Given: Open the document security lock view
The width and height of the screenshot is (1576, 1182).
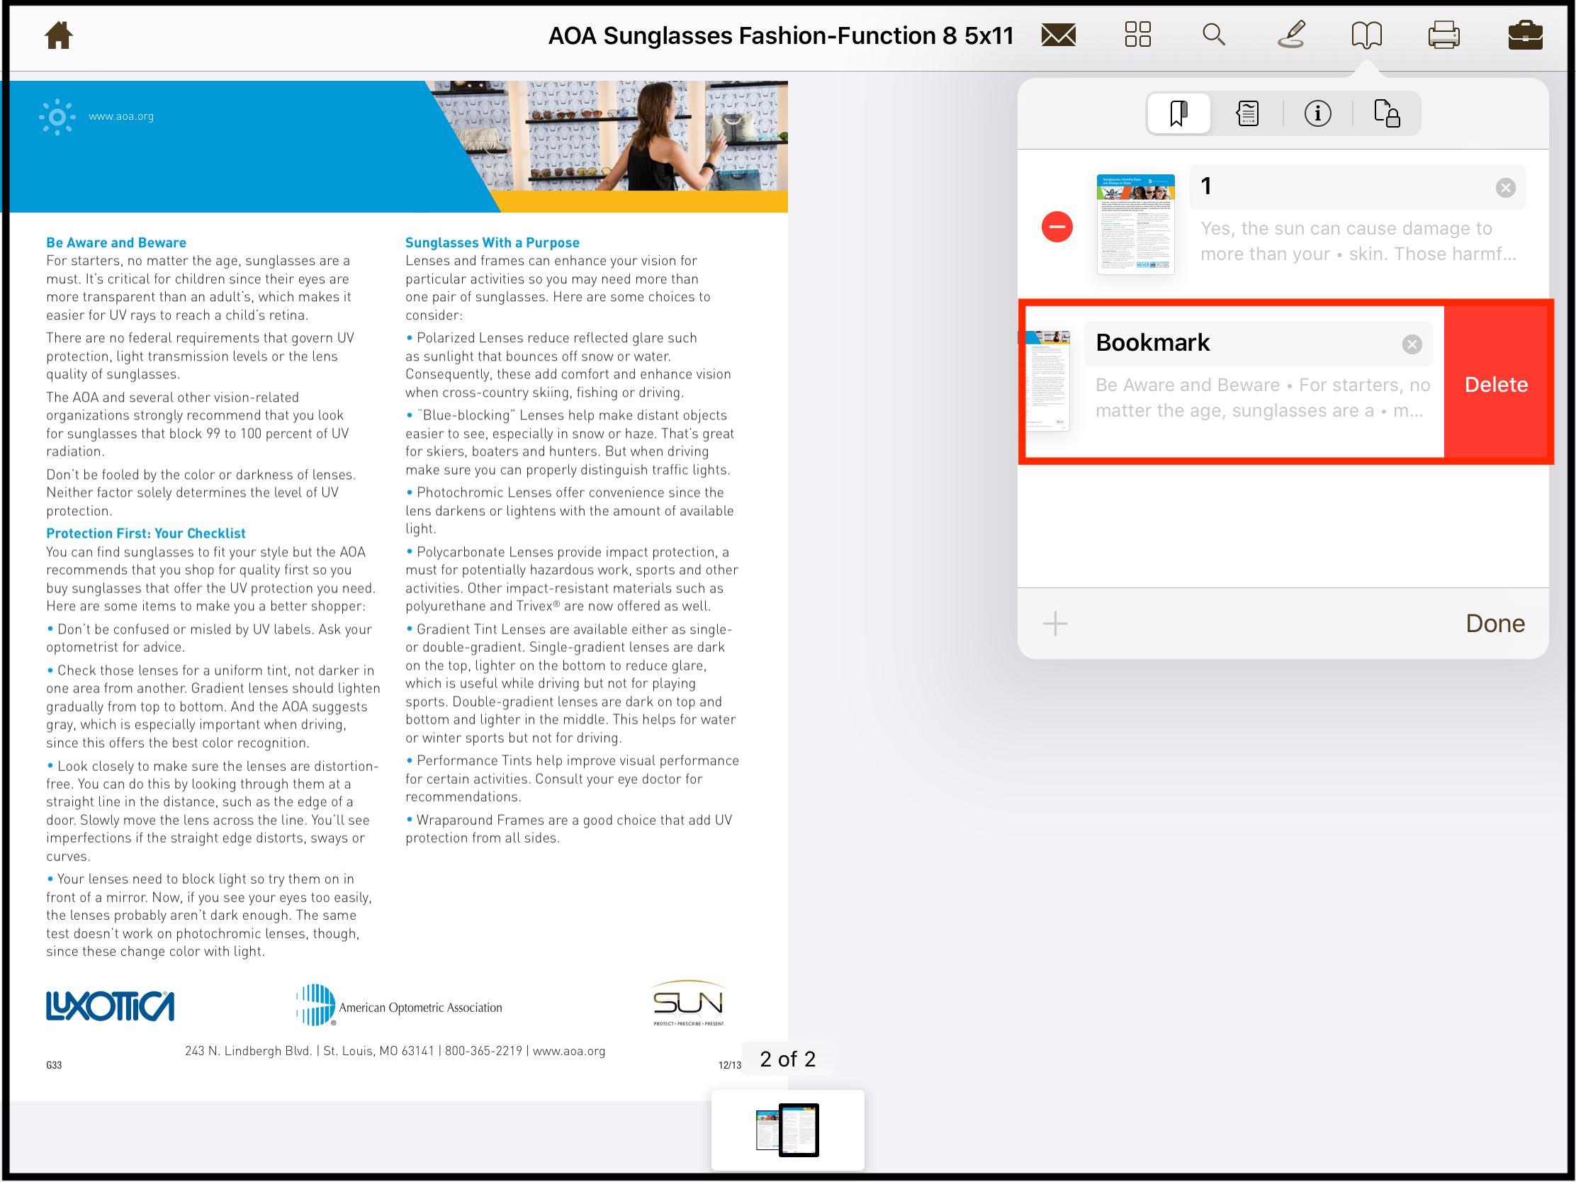Looking at the screenshot, I should [x=1387, y=113].
